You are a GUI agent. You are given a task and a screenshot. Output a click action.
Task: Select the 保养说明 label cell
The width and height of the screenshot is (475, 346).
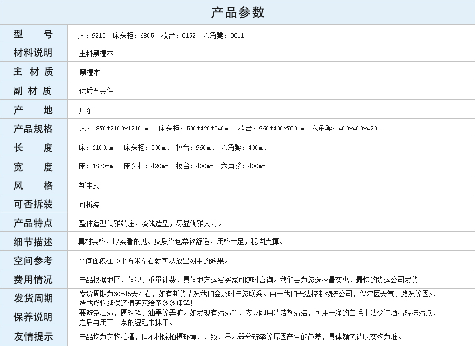tap(34, 317)
